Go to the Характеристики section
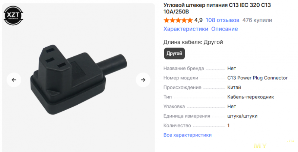Image resolution: width=298 pixels, height=152 pixels. (x=186, y=29)
